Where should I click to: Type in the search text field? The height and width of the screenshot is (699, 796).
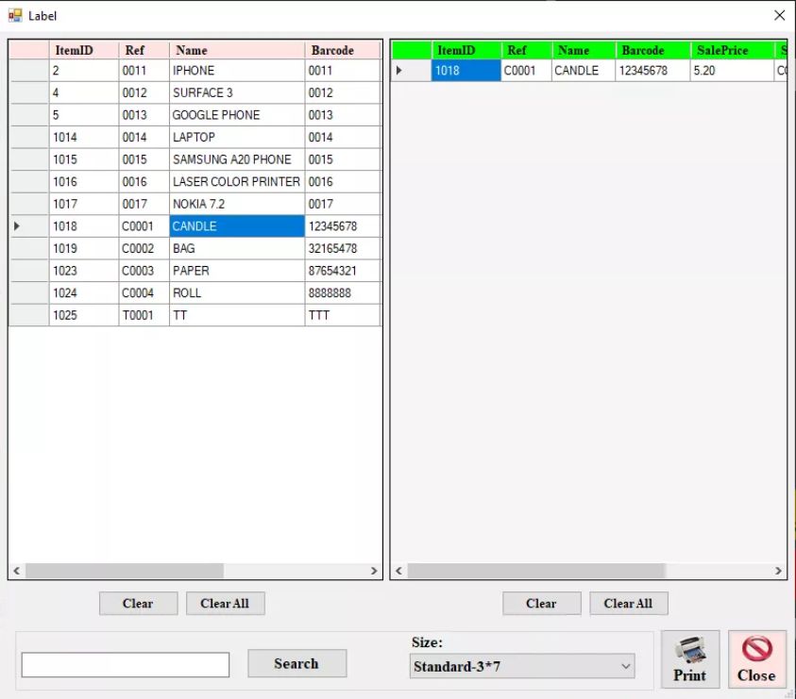126,665
